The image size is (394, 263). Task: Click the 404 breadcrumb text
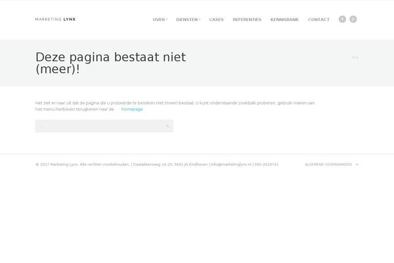tap(355, 57)
